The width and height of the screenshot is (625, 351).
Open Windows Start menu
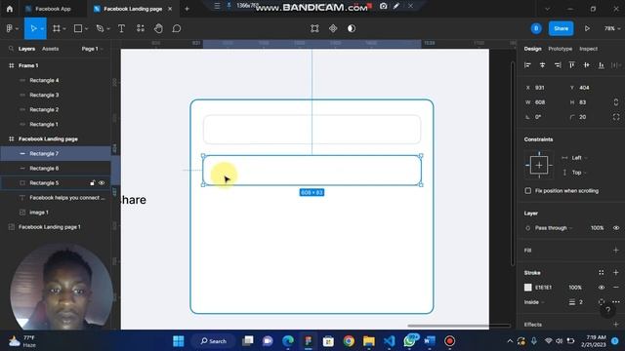click(179, 341)
